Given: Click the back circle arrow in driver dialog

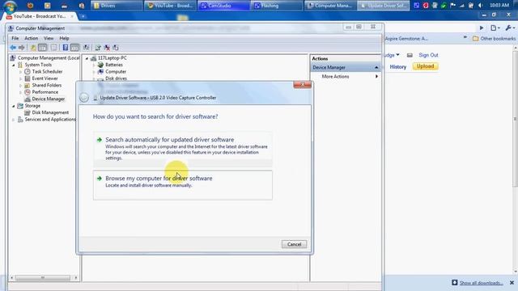Looking at the screenshot, I should point(84,97).
